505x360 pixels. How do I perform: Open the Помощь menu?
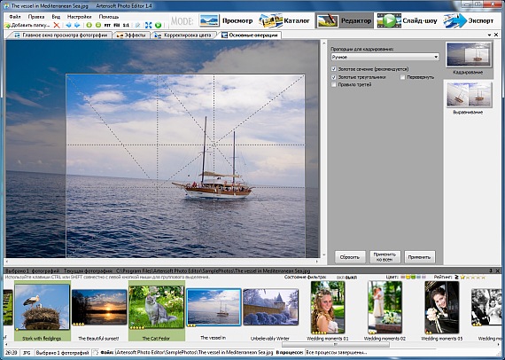[x=109, y=17]
